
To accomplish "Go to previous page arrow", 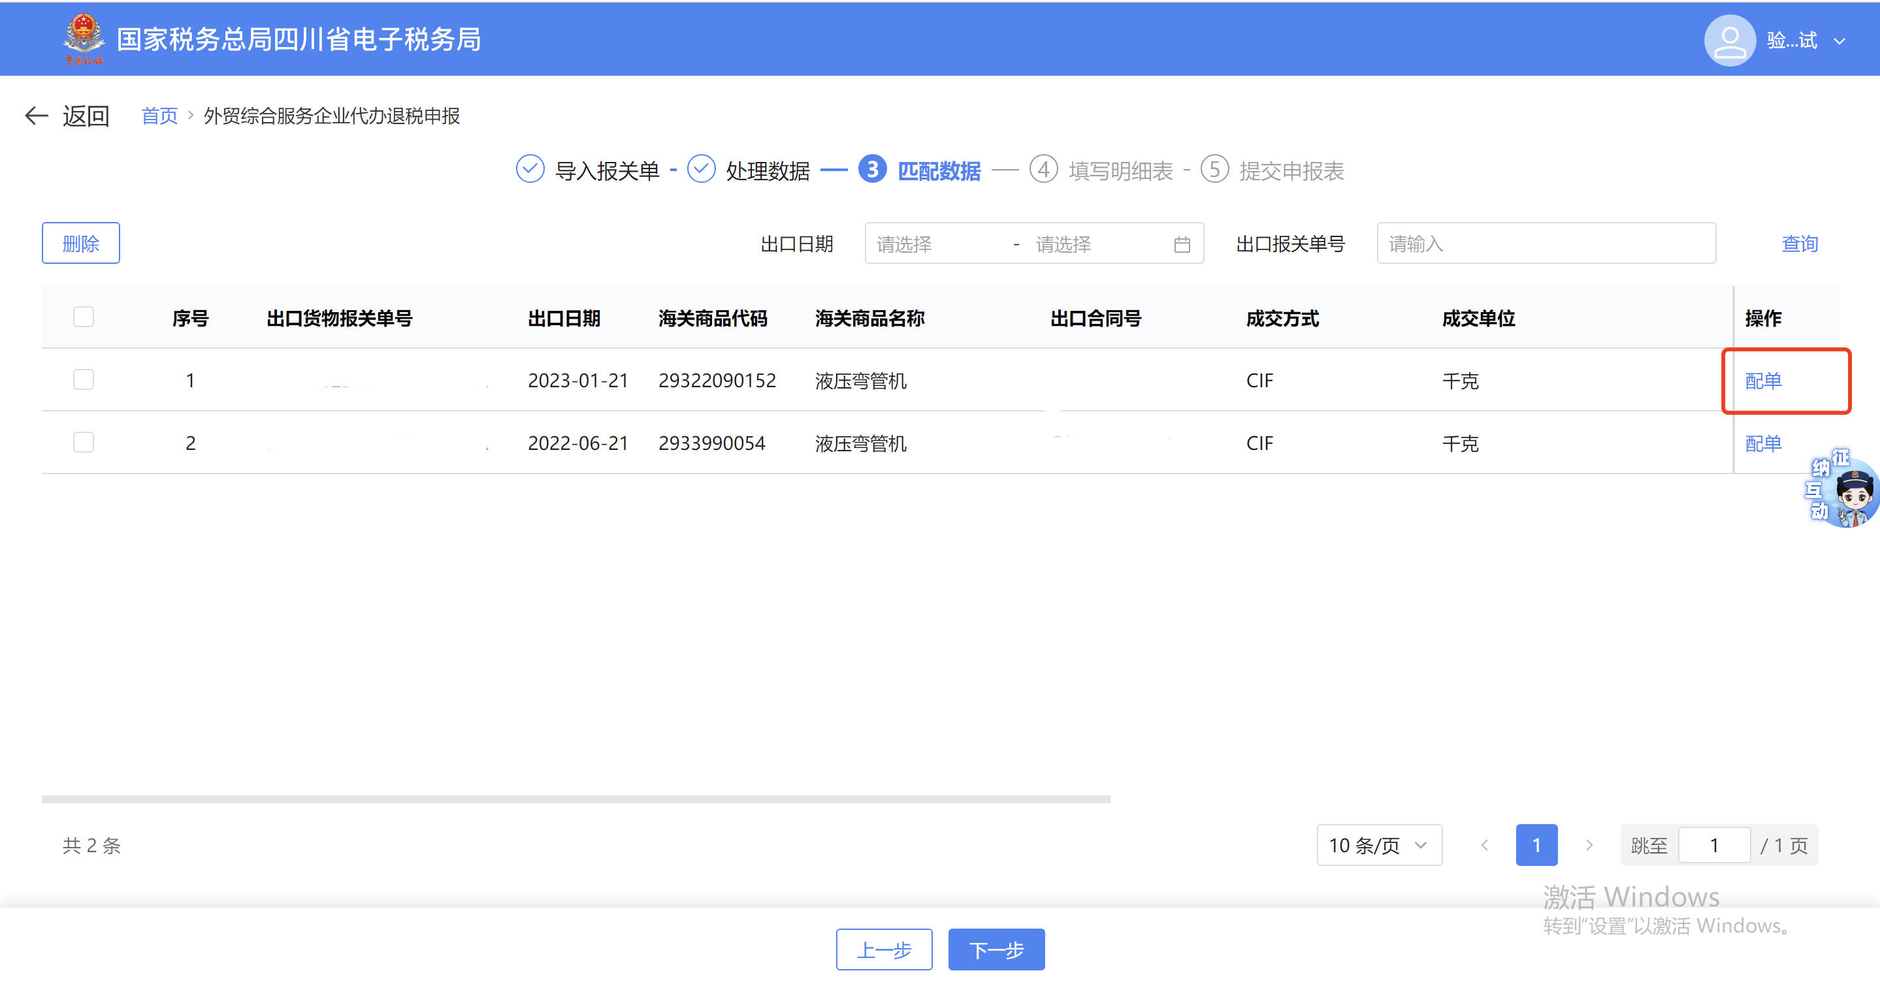I will [1484, 845].
